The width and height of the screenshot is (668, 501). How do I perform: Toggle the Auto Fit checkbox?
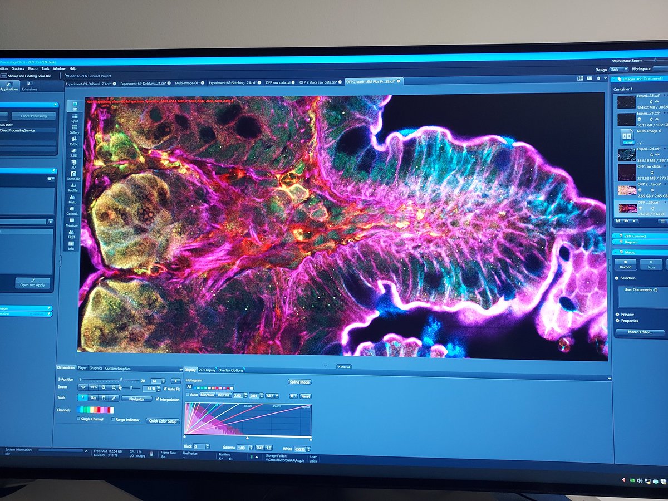click(172, 389)
